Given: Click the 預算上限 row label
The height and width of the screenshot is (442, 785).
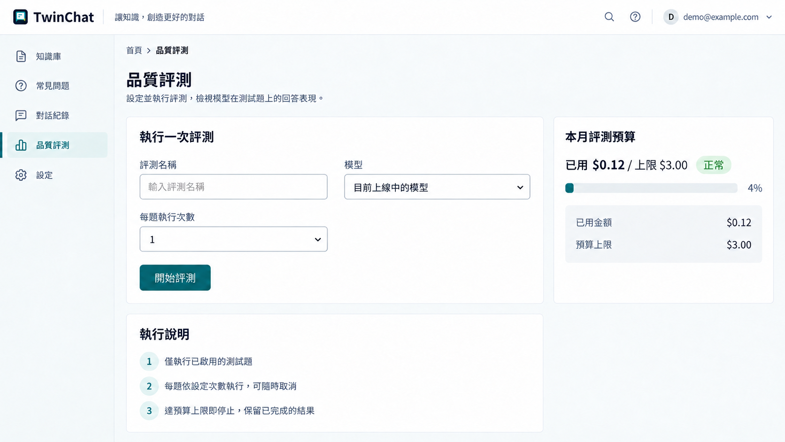Looking at the screenshot, I should tap(594, 245).
